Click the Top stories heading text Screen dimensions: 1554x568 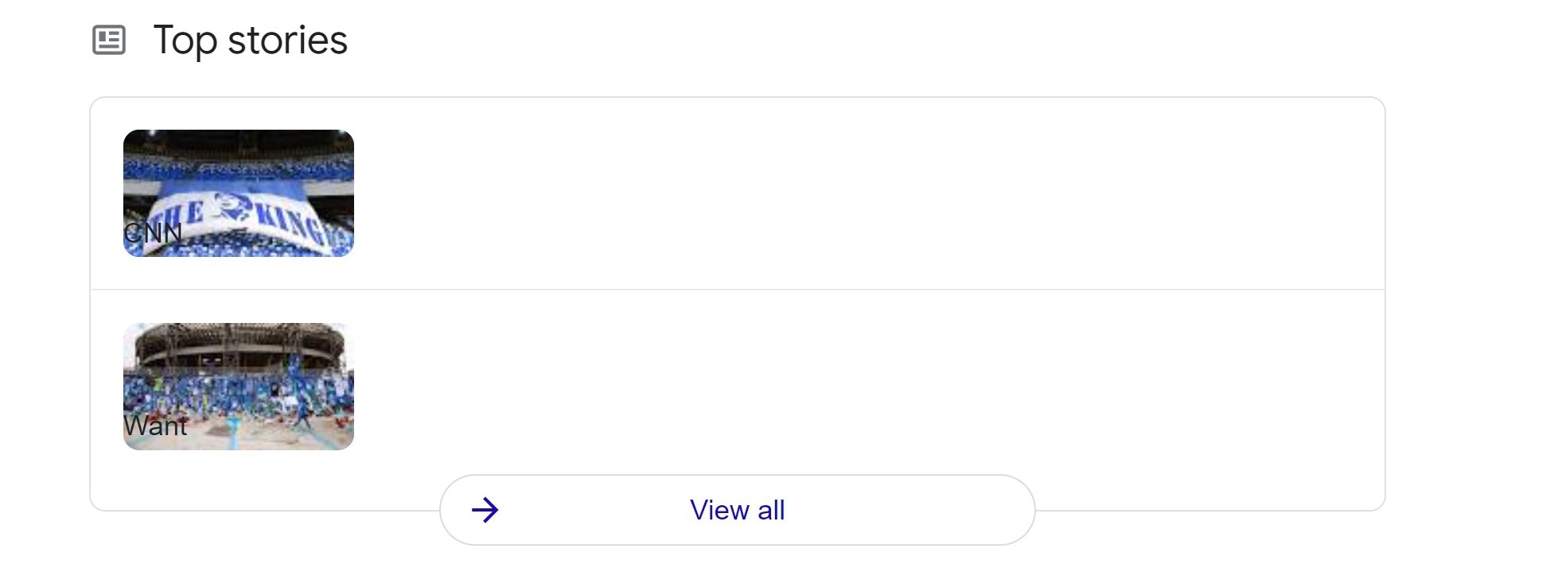(250, 41)
